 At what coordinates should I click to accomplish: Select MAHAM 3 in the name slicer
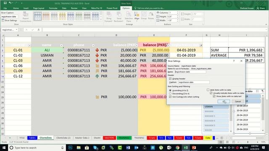[216, 116]
